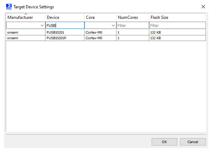Click 132 KB cell in FUSB15201 row

click(177, 32)
